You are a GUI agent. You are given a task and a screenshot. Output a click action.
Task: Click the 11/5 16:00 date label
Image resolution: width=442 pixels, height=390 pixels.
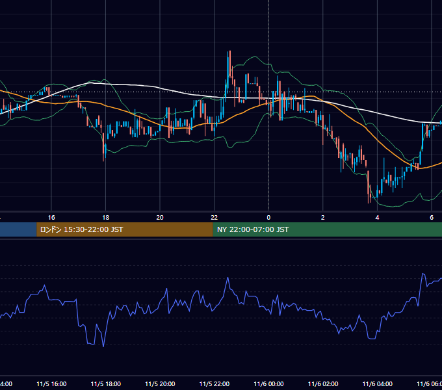(x=51, y=384)
